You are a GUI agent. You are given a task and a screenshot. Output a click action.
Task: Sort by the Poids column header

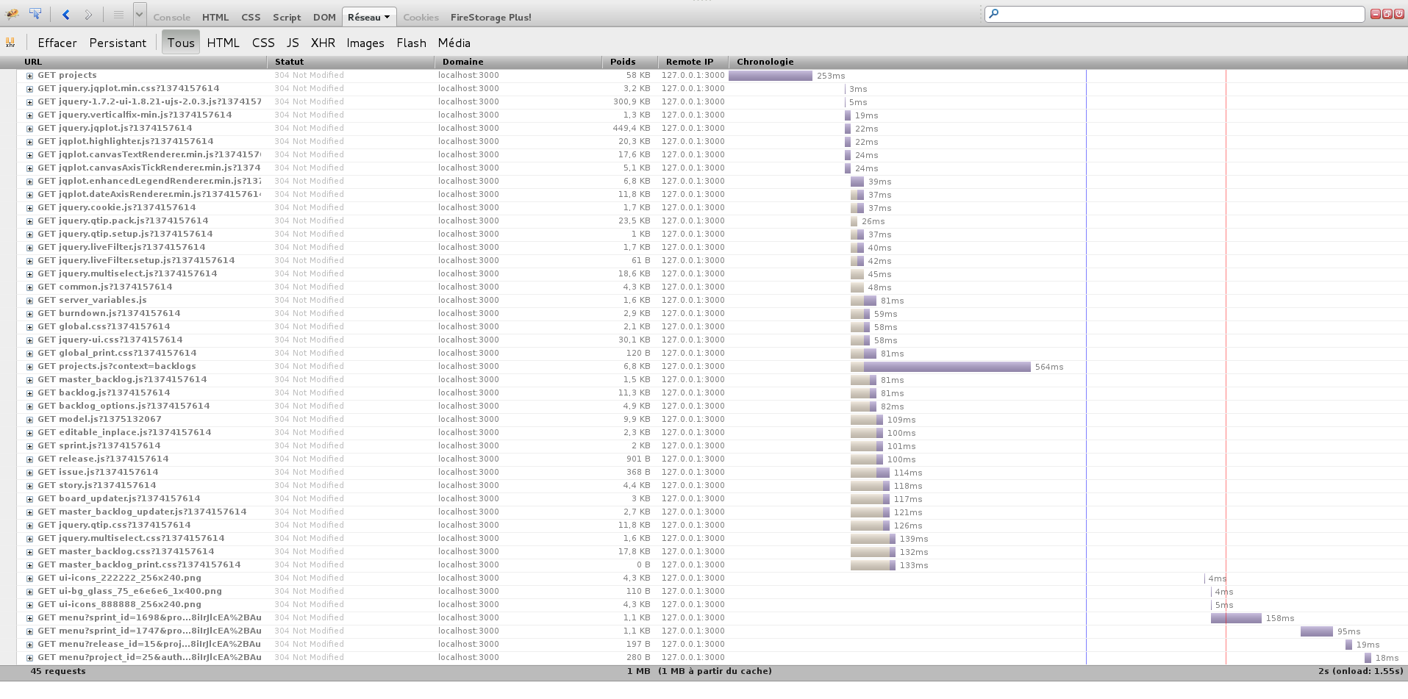coord(629,62)
